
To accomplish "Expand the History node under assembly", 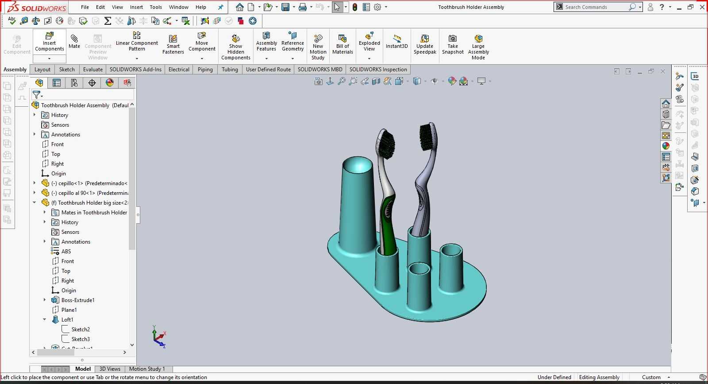I will point(35,115).
